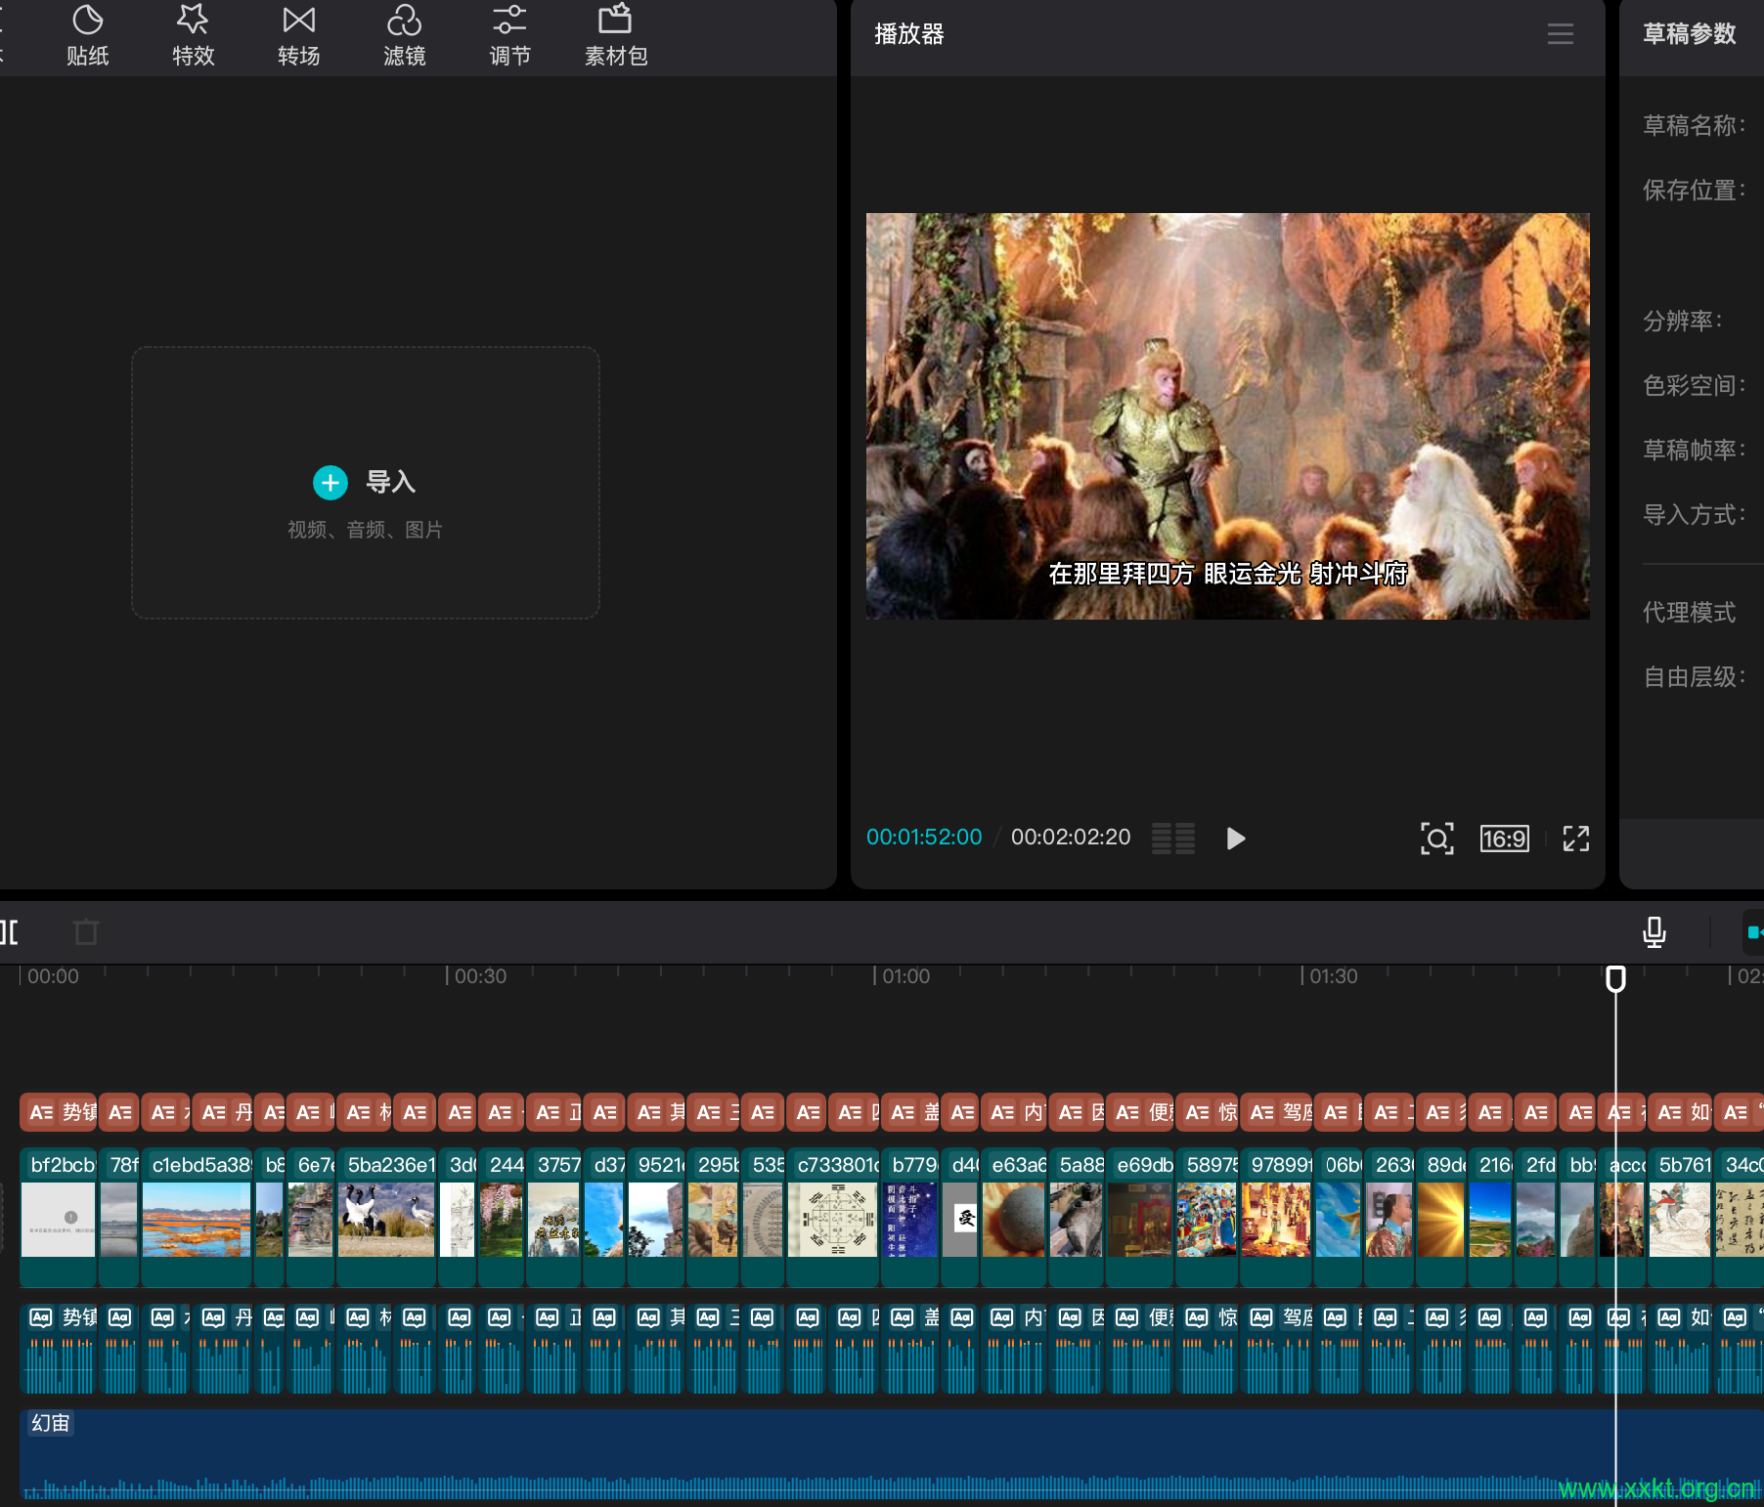Select the 5897 video clip
The image size is (1764, 1507).
tap(1208, 1216)
